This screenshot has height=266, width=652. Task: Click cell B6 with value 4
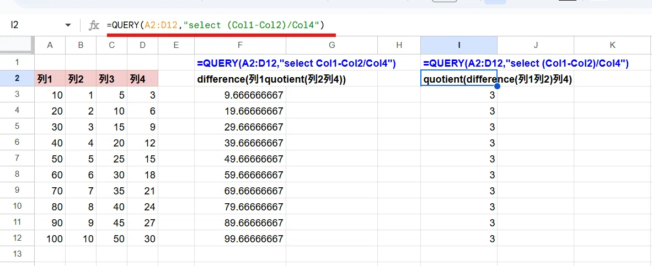click(81, 143)
